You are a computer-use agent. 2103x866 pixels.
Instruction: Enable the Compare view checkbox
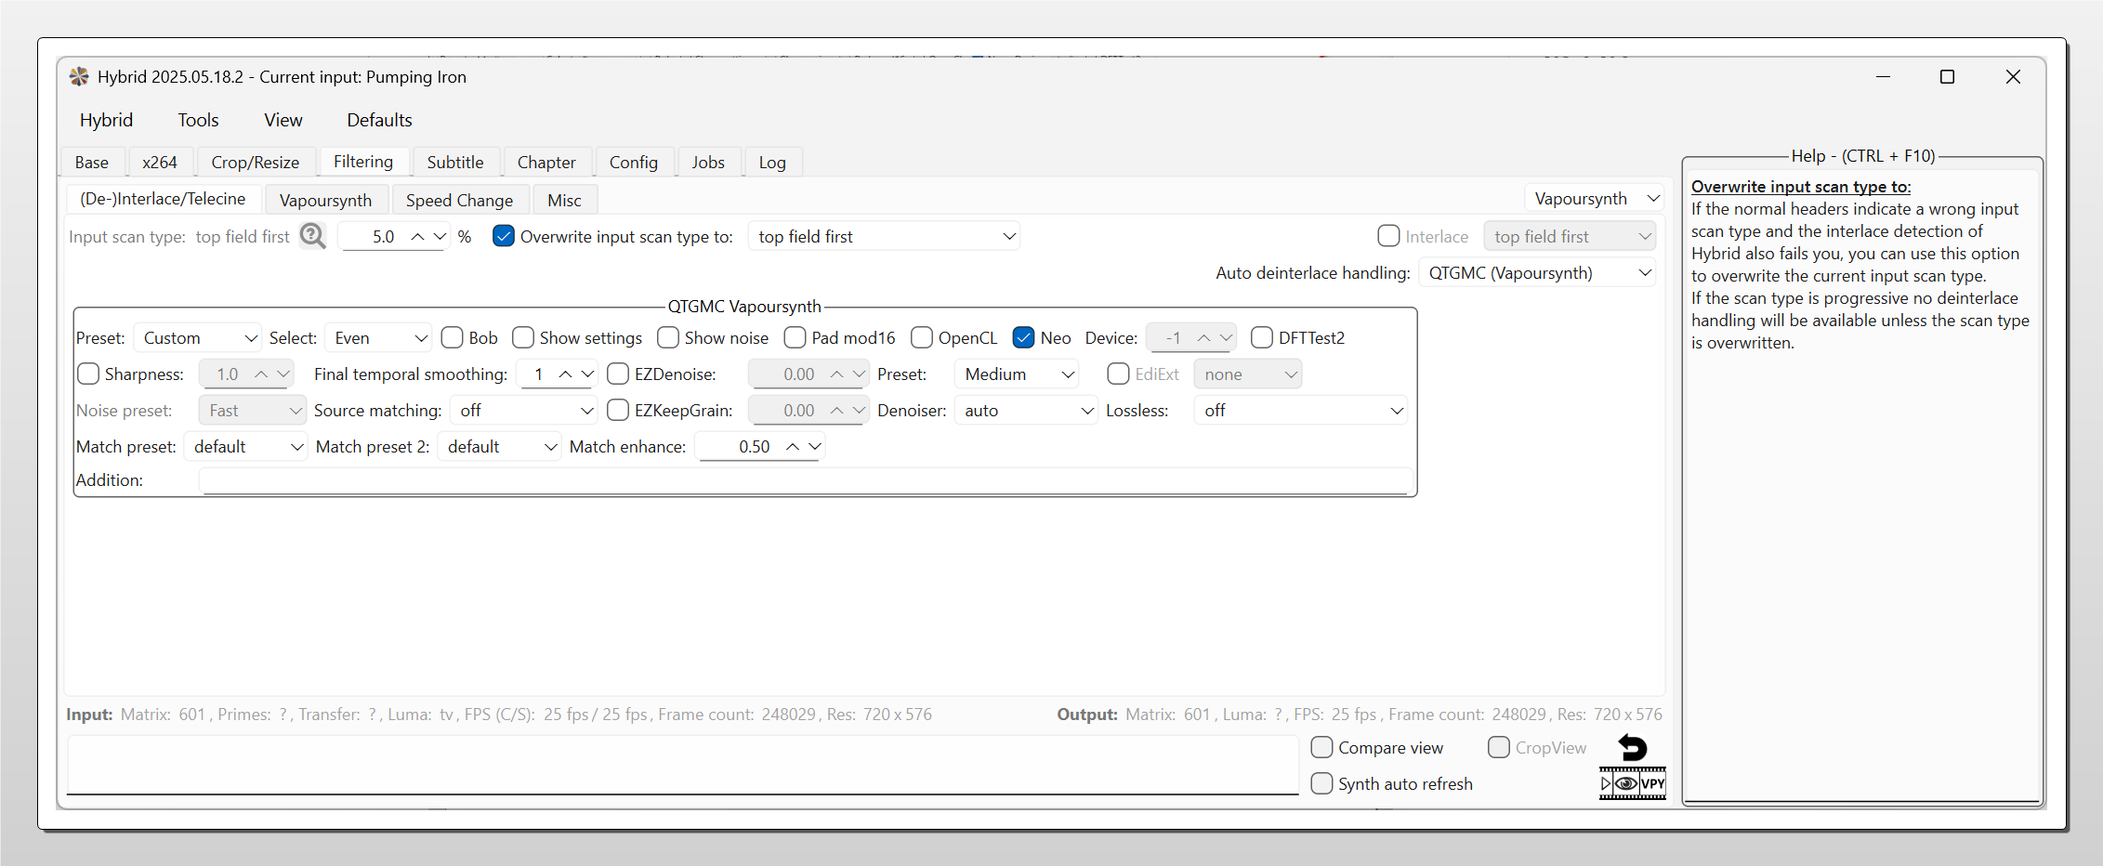point(1321,747)
